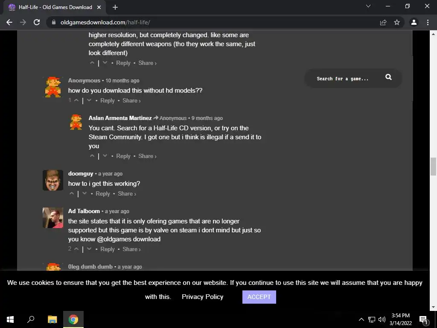Open a new tab with plus button
Image resolution: width=437 pixels, height=328 pixels.
point(115,7)
